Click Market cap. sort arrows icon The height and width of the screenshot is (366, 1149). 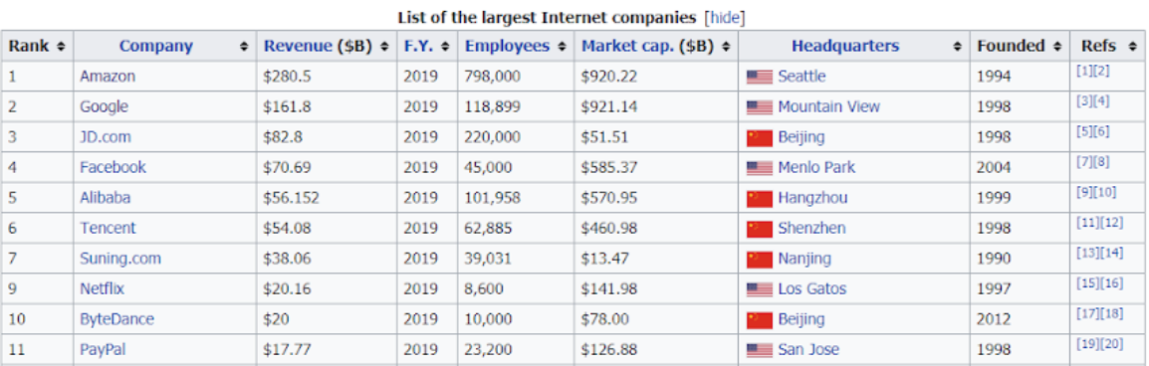726,46
